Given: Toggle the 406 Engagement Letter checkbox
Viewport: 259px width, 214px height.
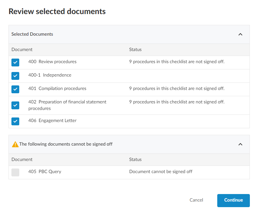Looking at the screenshot, I should tap(15, 121).
